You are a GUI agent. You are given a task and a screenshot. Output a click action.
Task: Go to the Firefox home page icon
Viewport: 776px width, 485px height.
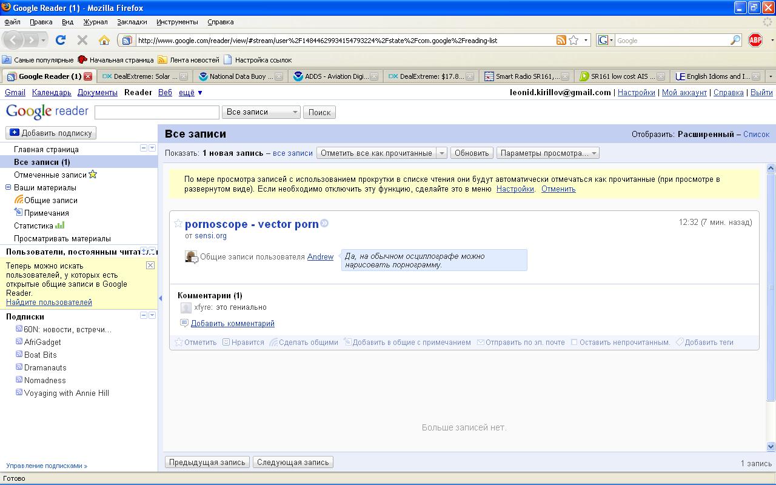104,40
